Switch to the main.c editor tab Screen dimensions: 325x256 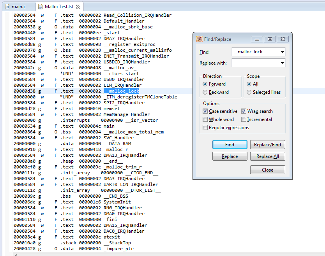coord(19,7)
